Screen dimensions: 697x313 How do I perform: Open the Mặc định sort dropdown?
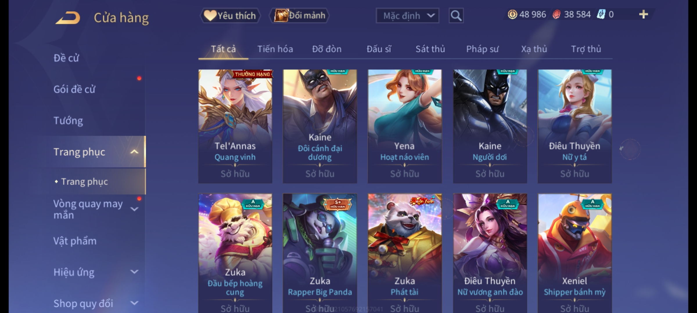pyautogui.click(x=407, y=16)
